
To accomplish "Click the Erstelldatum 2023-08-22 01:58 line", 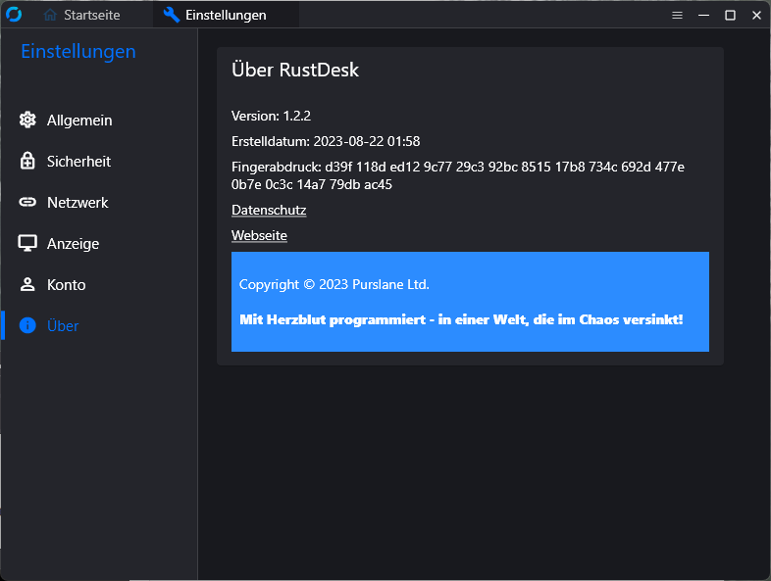I will point(326,141).
